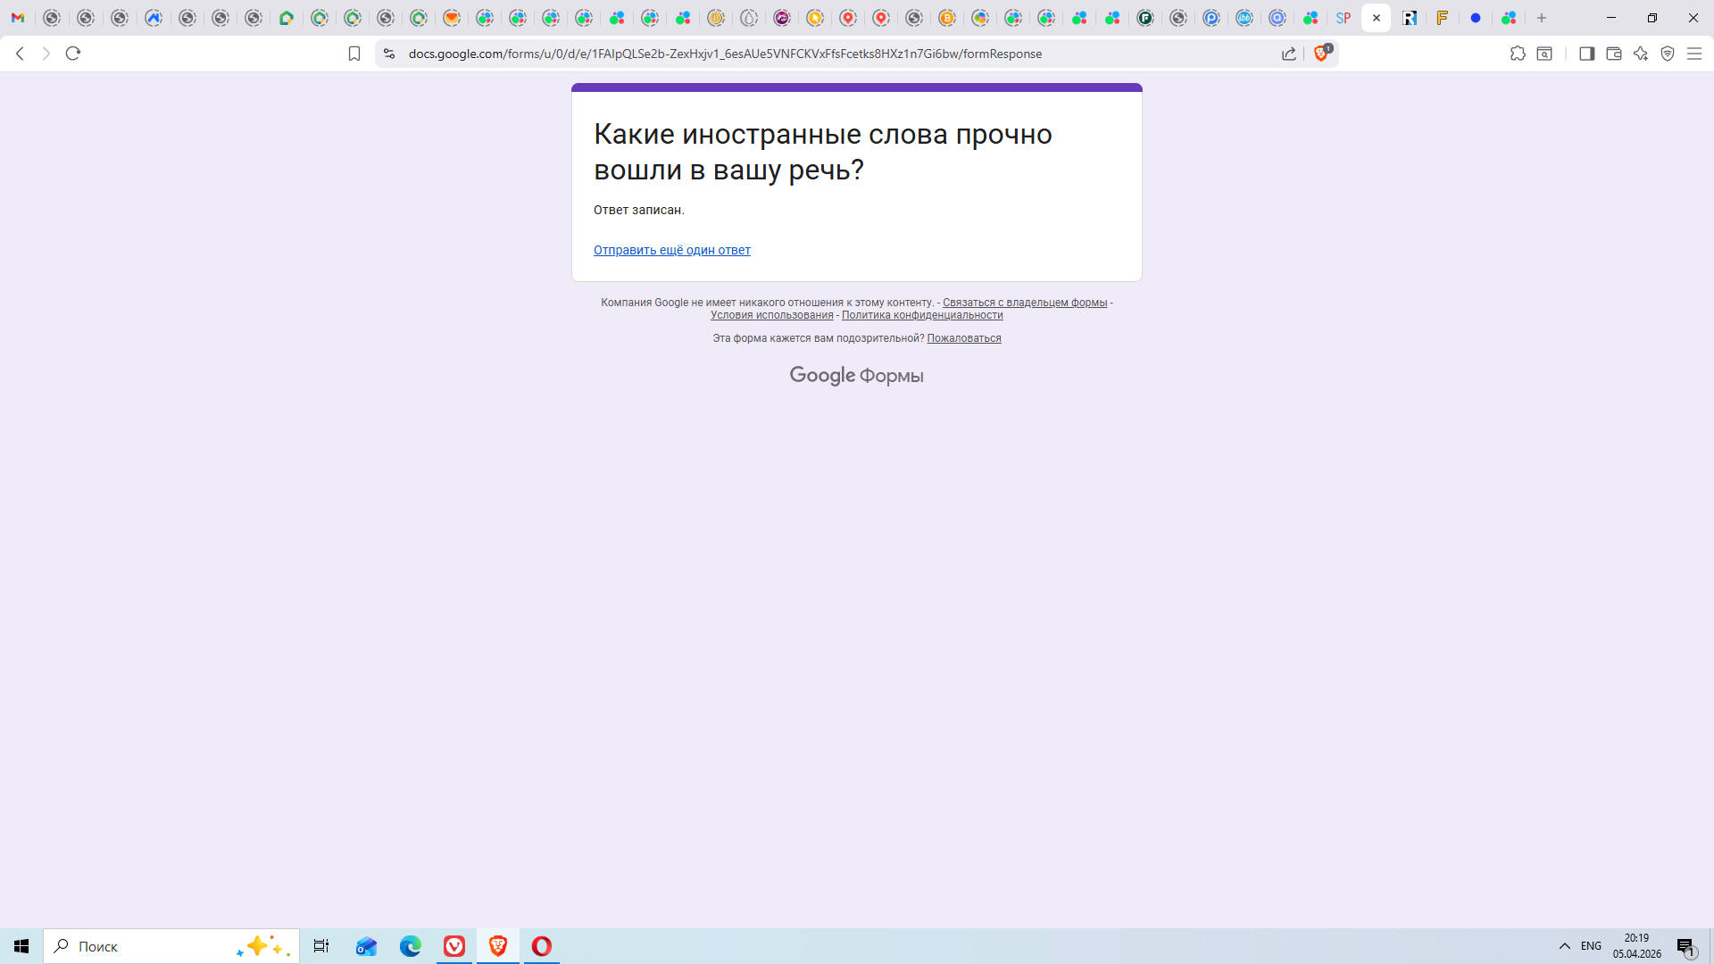Open Brave Wallet icon
Image resolution: width=1714 pixels, height=964 pixels.
pyautogui.click(x=1613, y=54)
